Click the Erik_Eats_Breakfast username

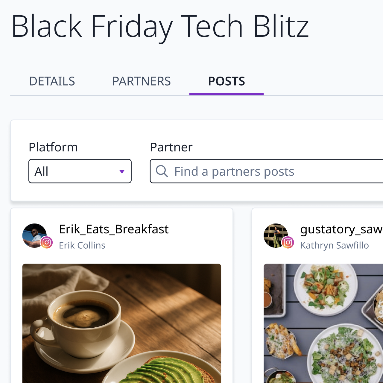114,229
